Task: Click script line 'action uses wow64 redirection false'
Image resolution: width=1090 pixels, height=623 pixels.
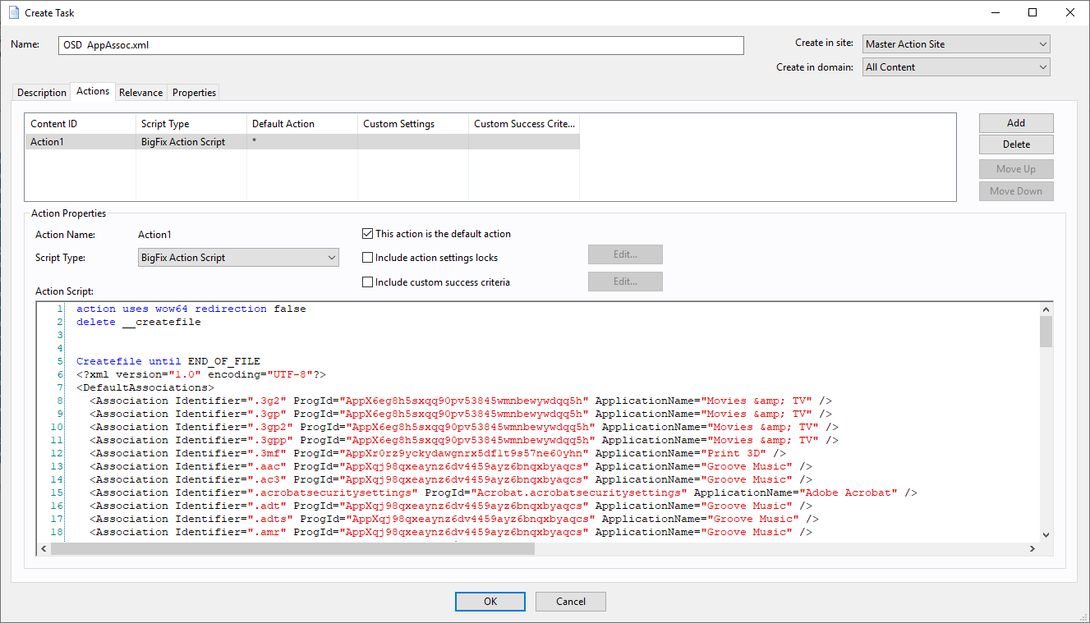Action: click(191, 309)
